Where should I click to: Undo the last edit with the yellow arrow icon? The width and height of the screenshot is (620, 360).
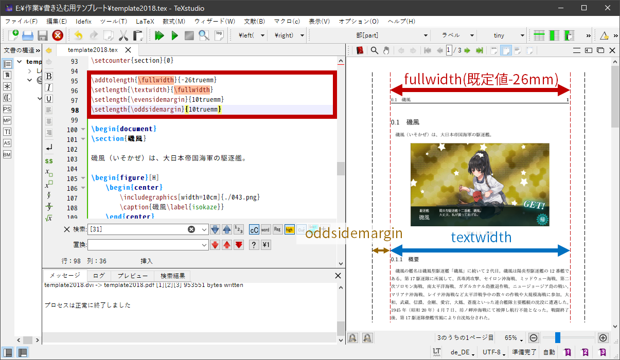pos(78,35)
